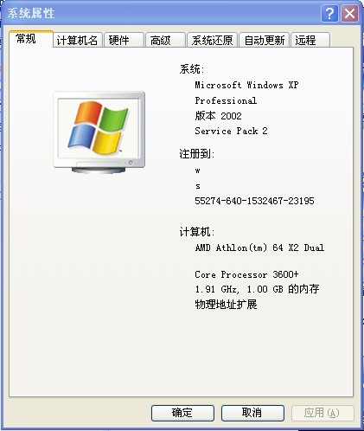Click the product ID 55274-640-1532467-23195
The height and width of the screenshot is (431, 364).
click(x=254, y=201)
